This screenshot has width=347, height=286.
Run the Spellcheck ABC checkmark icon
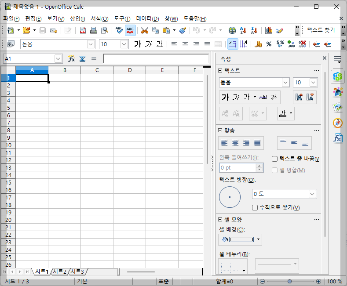(119, 30)
